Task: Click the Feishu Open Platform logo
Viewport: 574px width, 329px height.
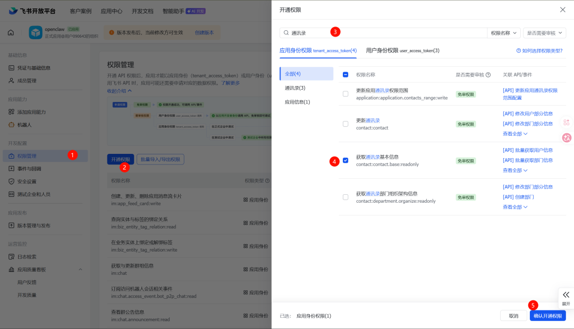Action: (32, 11)
